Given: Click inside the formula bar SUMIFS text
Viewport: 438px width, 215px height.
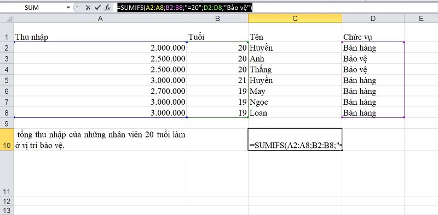Looking at the screenshot, I should (x=185, y=8).
